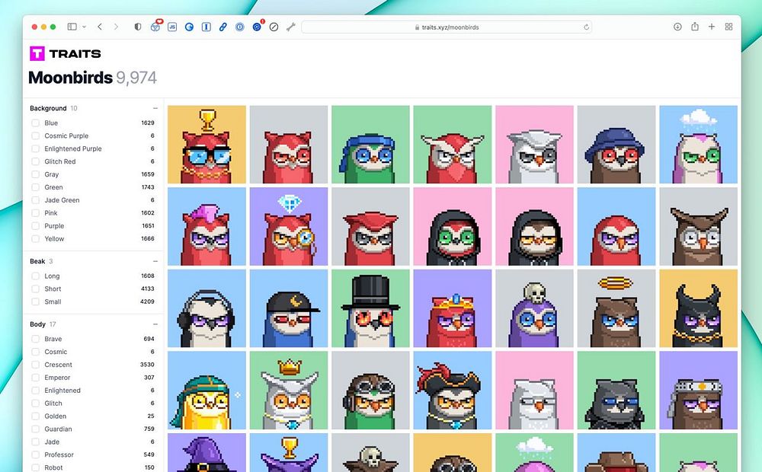The width and height of the screenshot is (762, 472).
Task: Open the red owl with trophy on yellow
Action: click(x=207, y=144)
